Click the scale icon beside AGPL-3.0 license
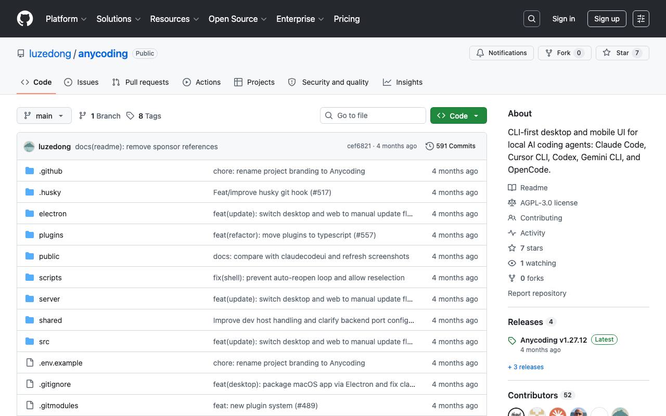 coord(512,203)
